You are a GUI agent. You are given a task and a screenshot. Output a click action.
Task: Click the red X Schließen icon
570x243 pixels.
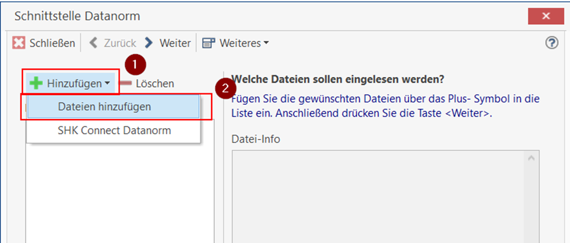click(x=20, y=43)
